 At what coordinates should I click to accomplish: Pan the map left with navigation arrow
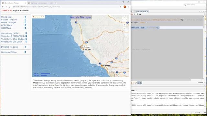pyautogui.click(x=122, y=20)
